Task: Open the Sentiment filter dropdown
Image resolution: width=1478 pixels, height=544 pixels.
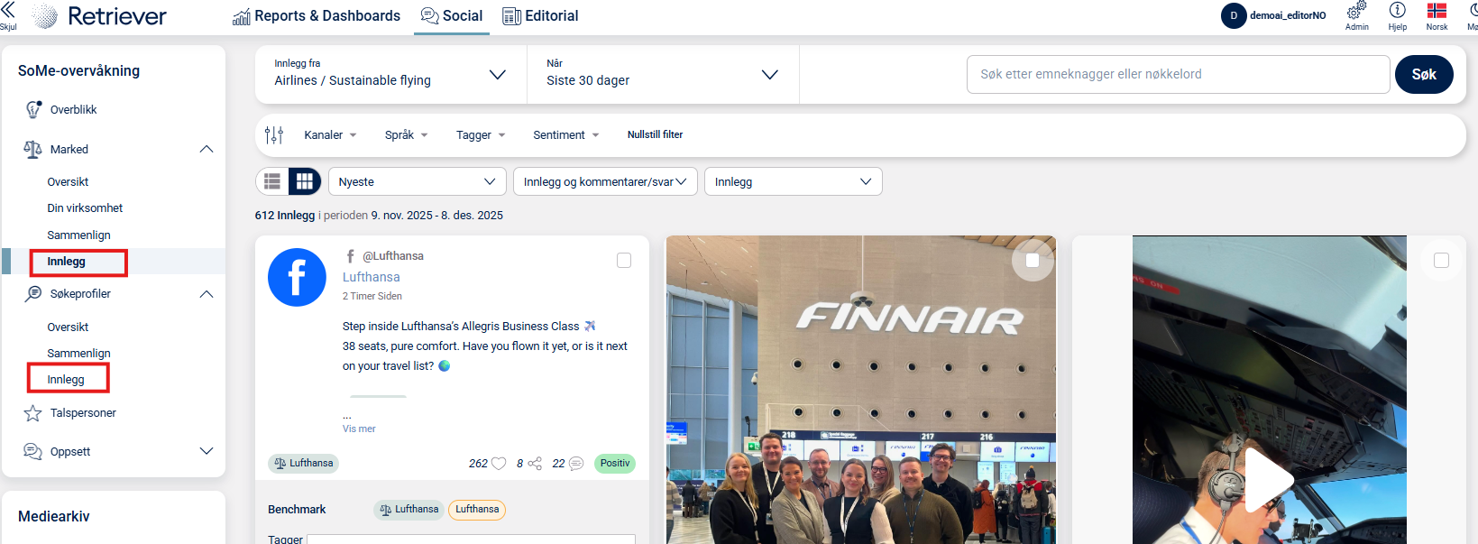Action: [x=566, y=135]
